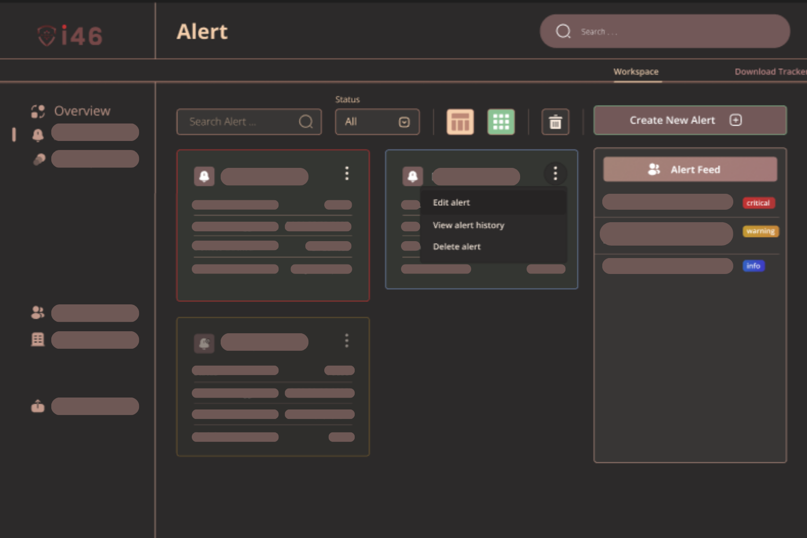This screenshot has width=807, height=538.
Task: Click bell icon on blue-bordered alert card
Action: point(412,176)
